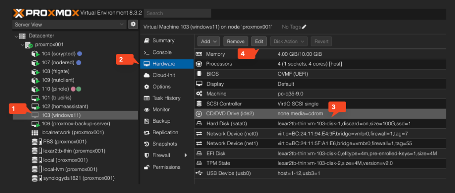Select the Hardware tab
Screen dimensions: 455x193
[167, 64]
